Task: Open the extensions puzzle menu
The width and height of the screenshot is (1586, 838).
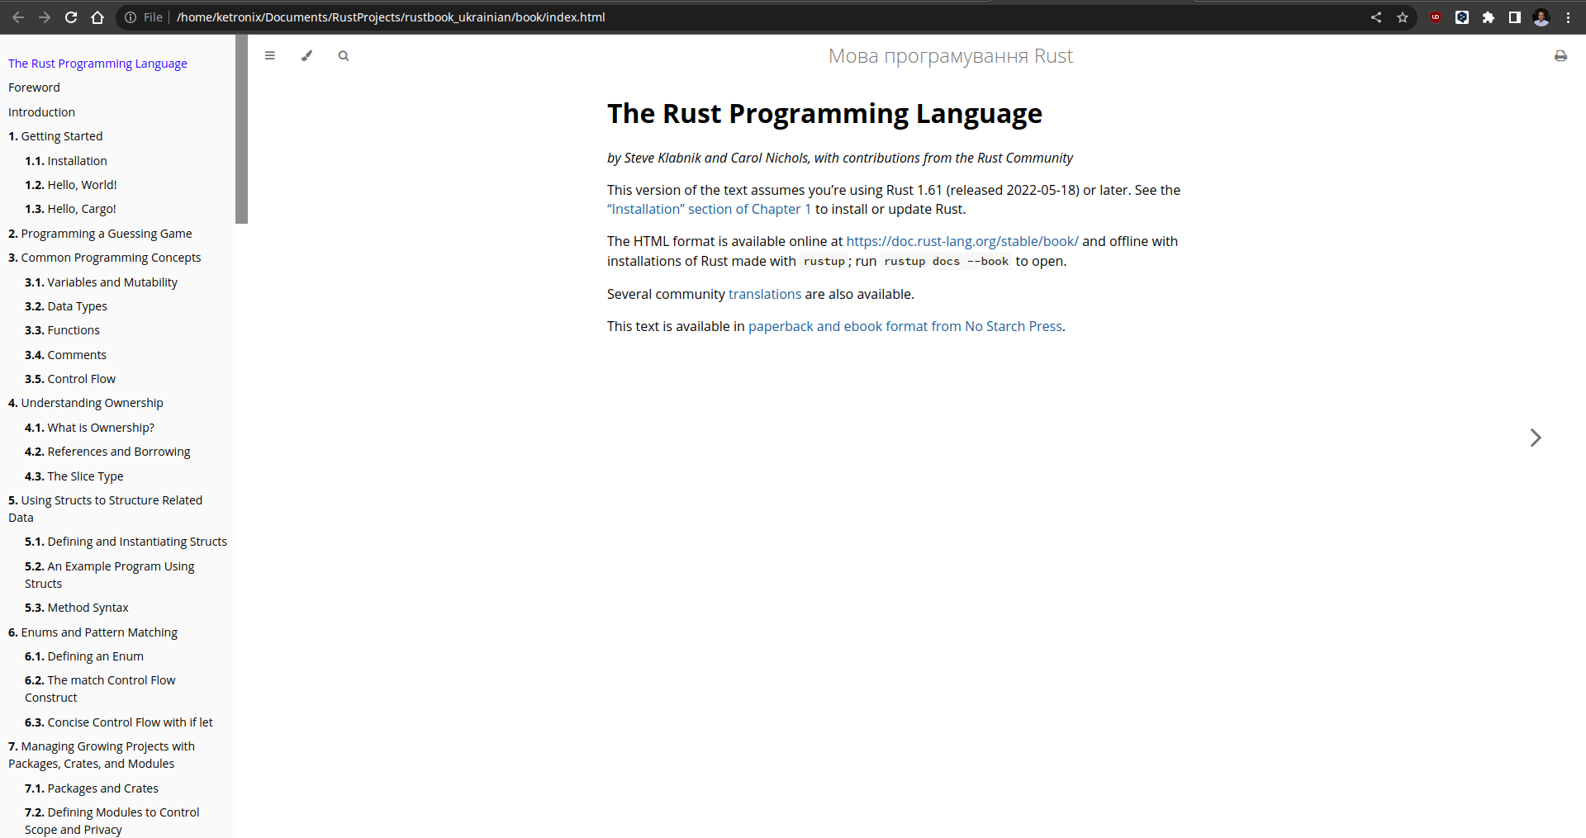Action: tap(1489, 17)
